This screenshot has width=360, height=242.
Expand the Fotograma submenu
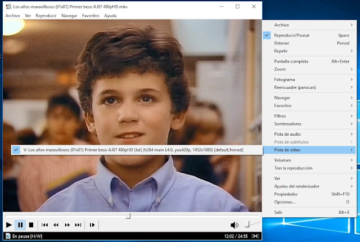click(309, 79)
